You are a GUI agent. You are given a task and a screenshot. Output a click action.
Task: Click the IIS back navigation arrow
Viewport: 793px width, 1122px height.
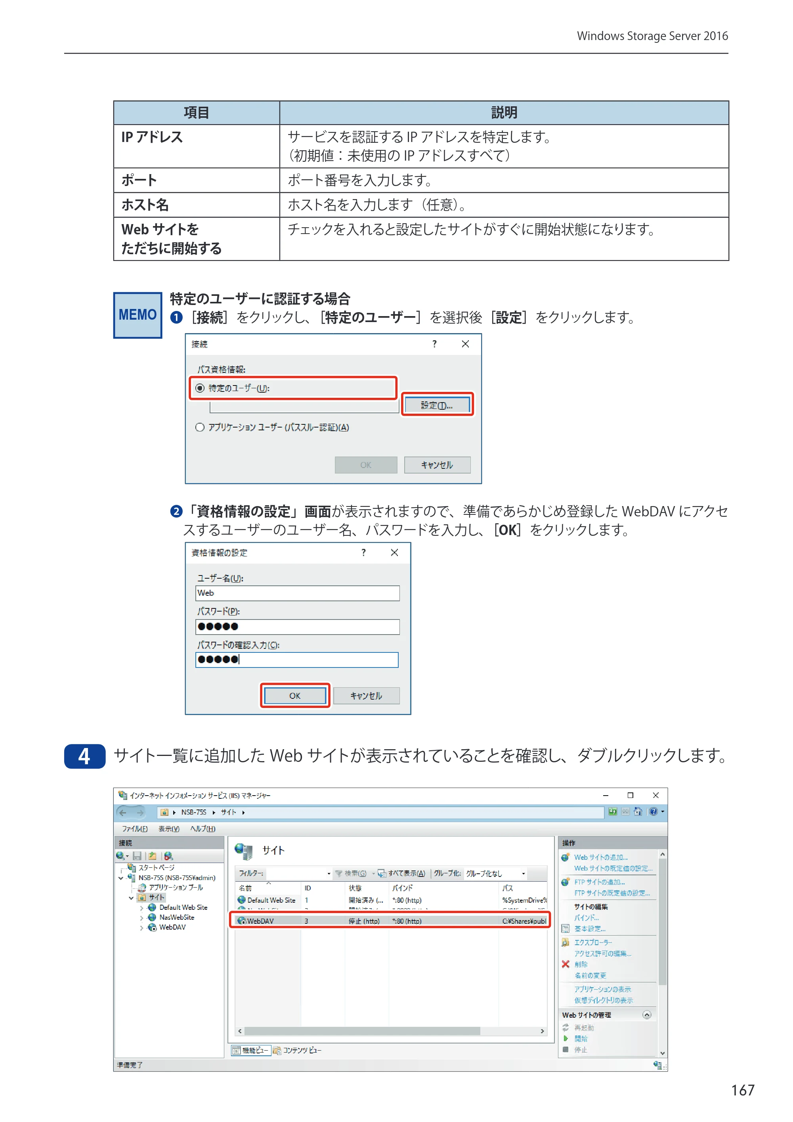(x=122, y=812)
